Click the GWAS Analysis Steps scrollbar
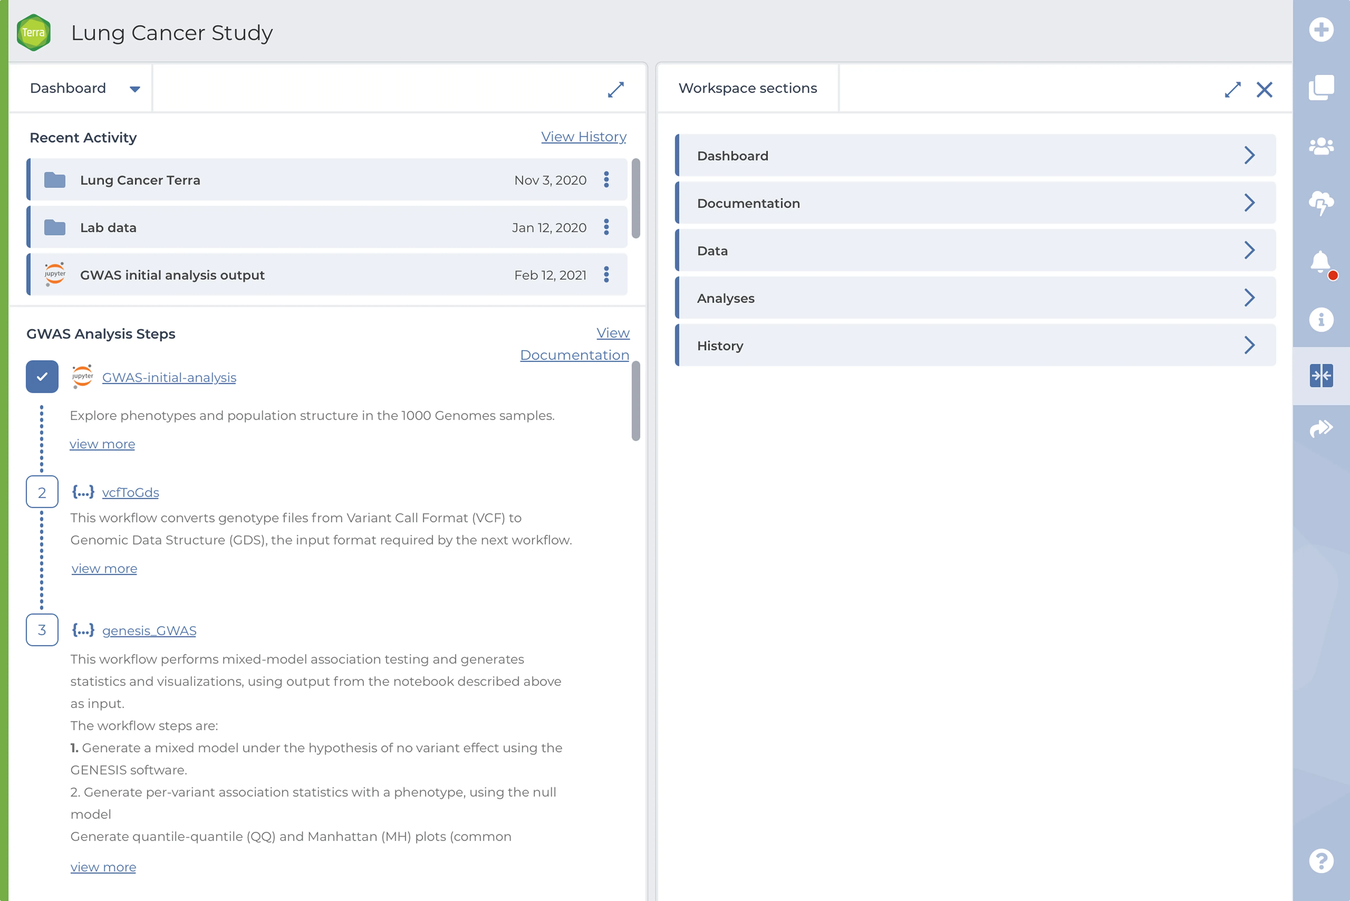 [x=636, y=401]
